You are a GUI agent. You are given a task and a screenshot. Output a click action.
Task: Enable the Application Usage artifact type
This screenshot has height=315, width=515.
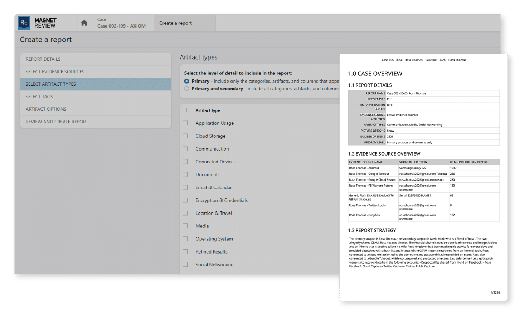click(185, 123)
